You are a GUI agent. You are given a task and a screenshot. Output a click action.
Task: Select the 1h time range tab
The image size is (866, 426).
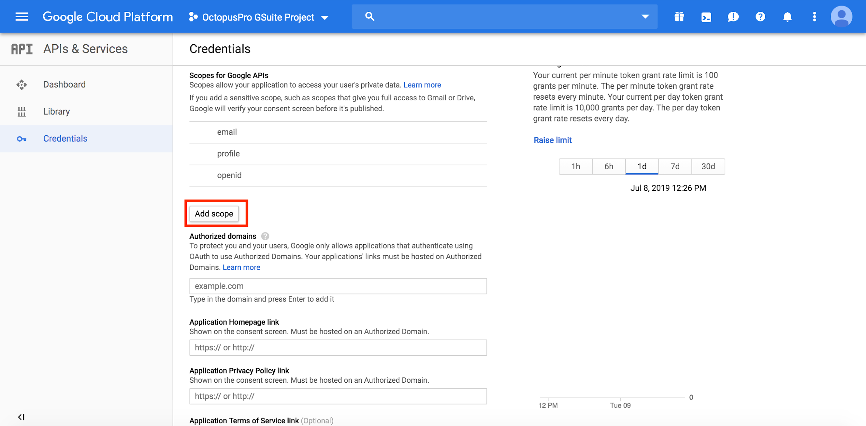[576, 166]
